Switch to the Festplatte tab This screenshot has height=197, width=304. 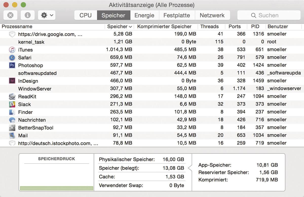pos(177,15)
